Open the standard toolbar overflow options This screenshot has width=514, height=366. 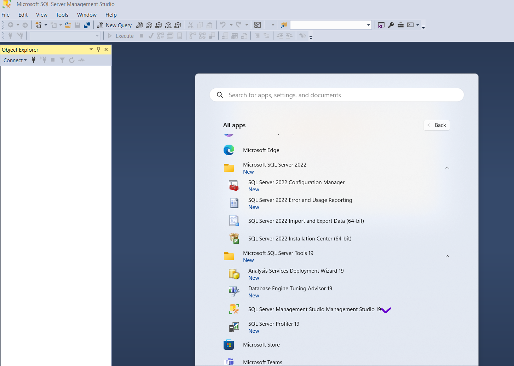point(423,27)
